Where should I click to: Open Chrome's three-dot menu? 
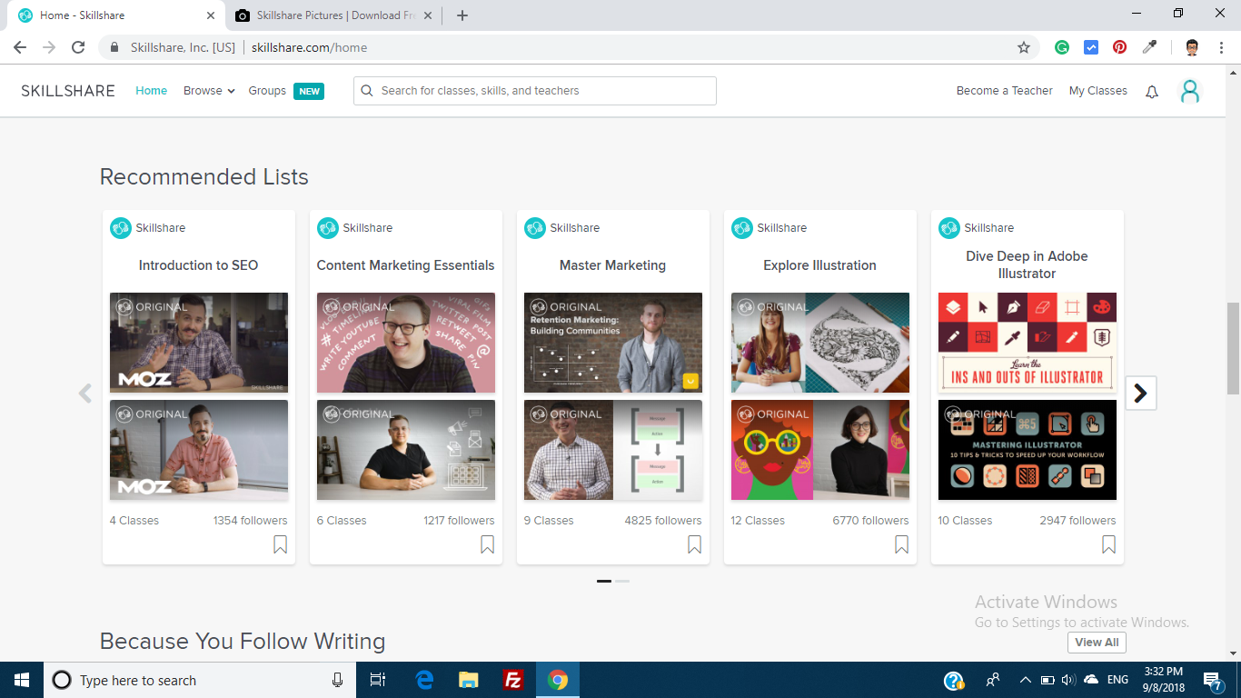[1220, 46]
